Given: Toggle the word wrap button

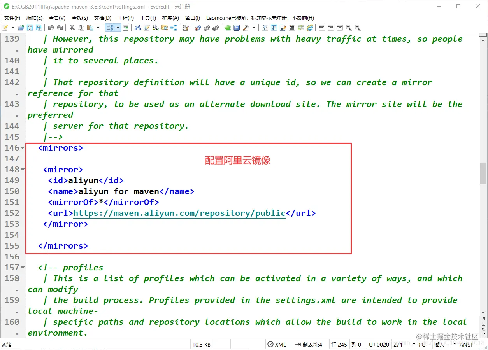Looking at the screenshot, I should pyautogui.click(x=110, y=28).
